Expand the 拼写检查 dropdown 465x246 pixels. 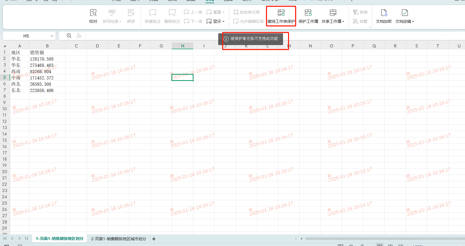coord(120,21)
